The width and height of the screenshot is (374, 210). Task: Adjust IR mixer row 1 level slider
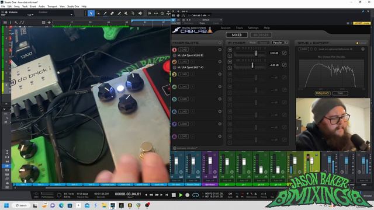[x=256, y=53]
